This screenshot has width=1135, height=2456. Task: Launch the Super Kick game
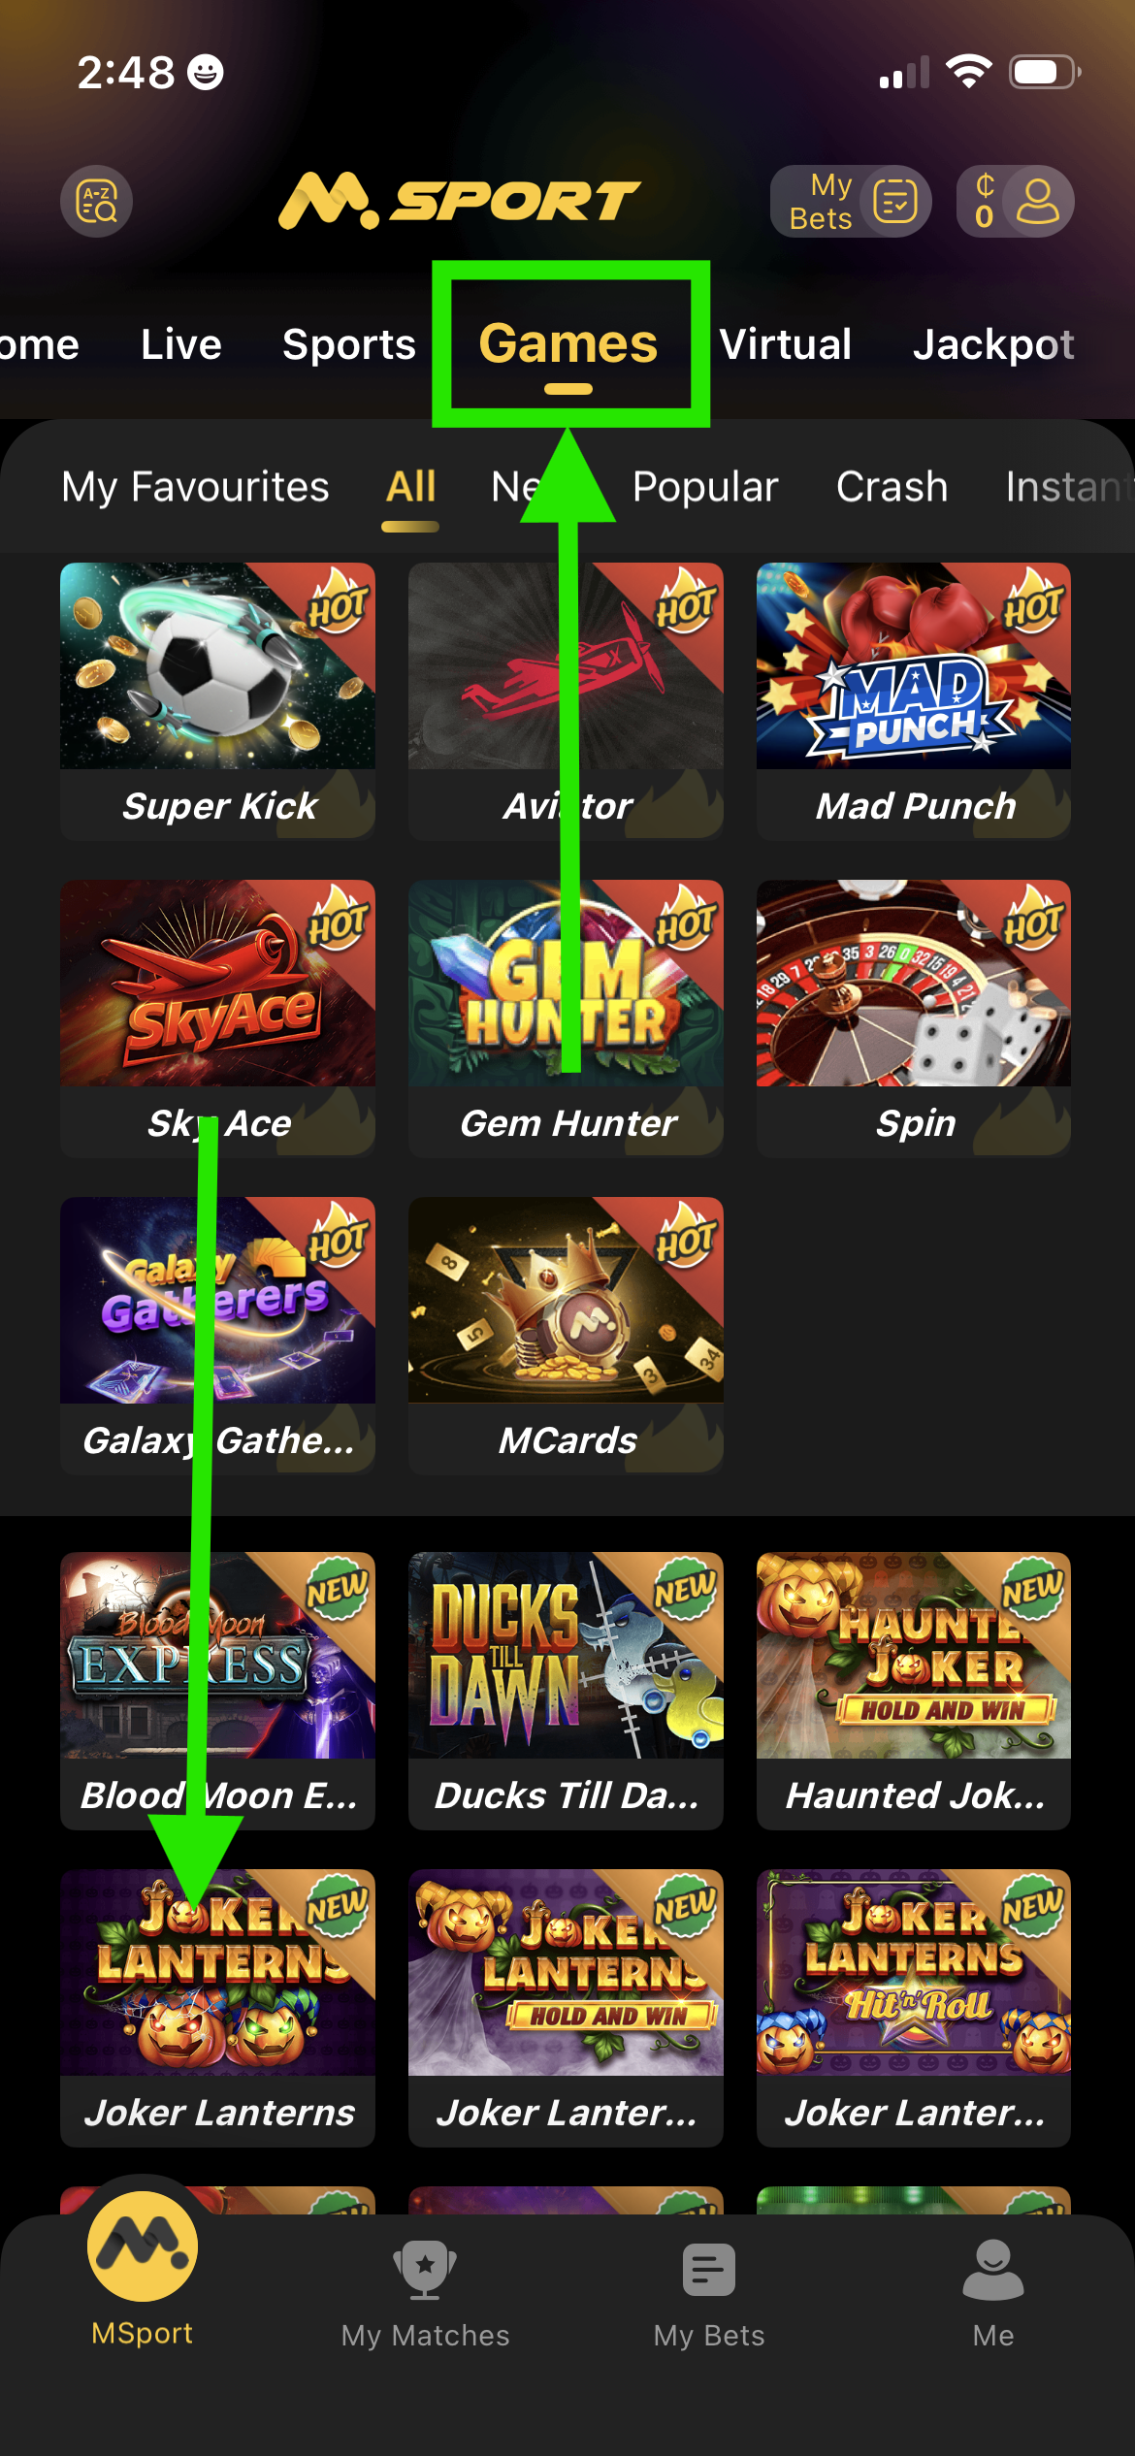pyautogui.click(x=217, y=700)
